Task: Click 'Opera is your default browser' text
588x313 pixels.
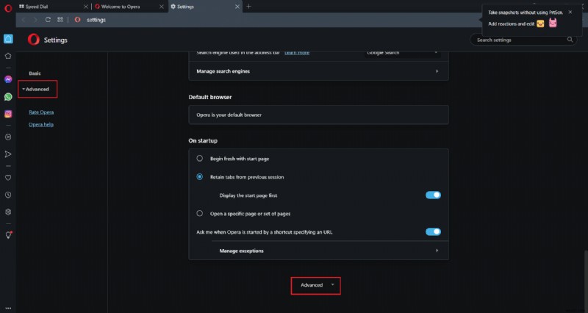Action: (x=229, y=115)
